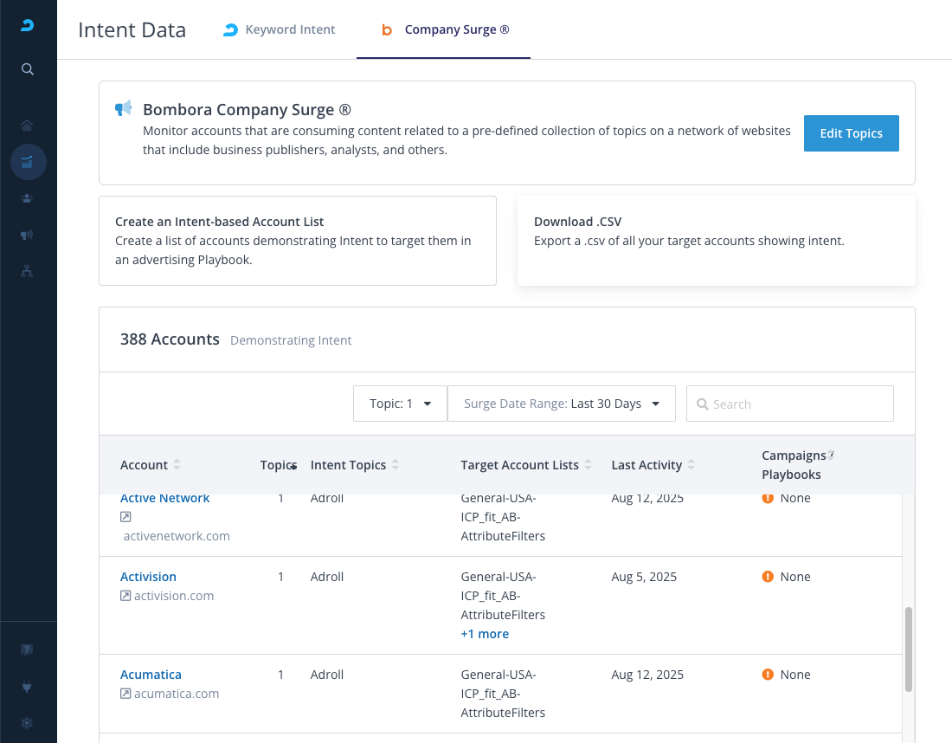The height and width of the screenshot is (743, 952).
Task: Click the Activision account link
Action: [148, 577]
